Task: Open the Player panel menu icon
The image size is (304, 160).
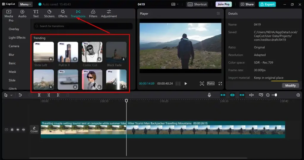Action: pyautogui.click(x=218, y=13)
